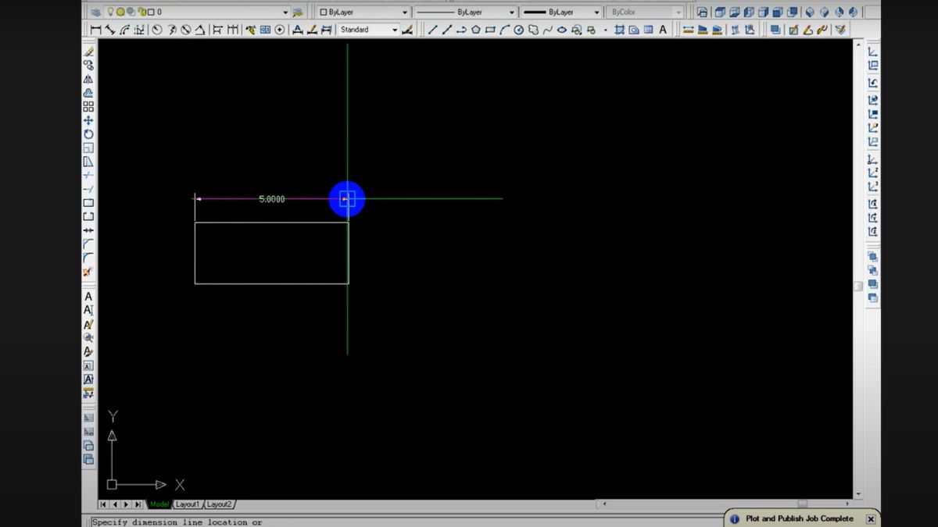Click the 5.0000 dimension text
The height and width of the screenshot is (527, 938).
272,199
